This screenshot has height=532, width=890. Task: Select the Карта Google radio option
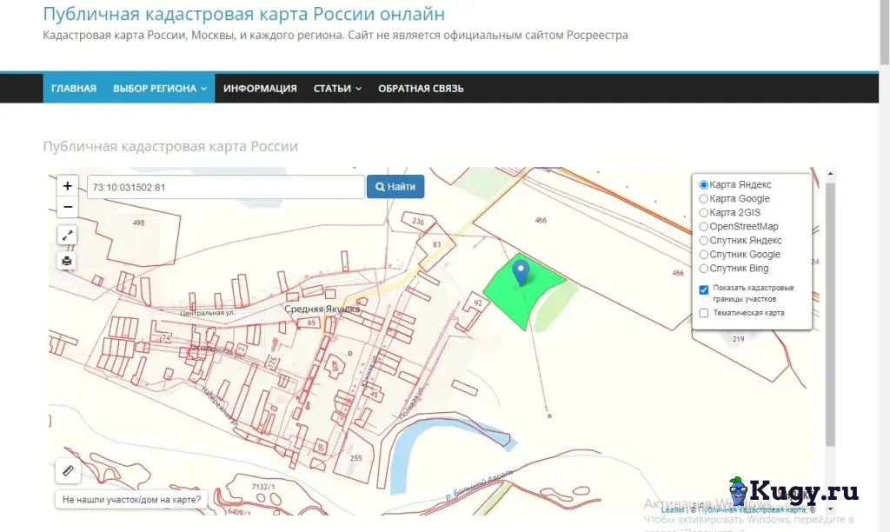(703, 199)
